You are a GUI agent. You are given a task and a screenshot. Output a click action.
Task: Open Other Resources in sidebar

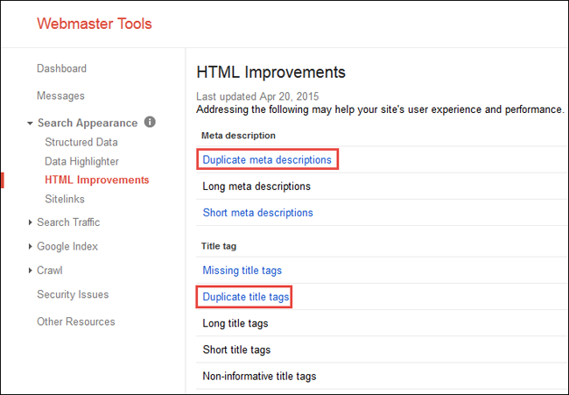tap(76, 321)
